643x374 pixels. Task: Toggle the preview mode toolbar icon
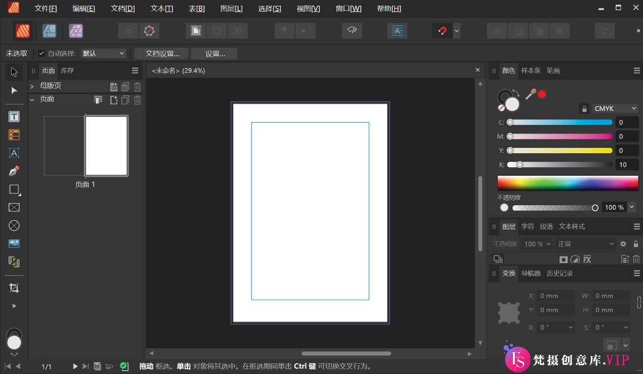(352, 31)
